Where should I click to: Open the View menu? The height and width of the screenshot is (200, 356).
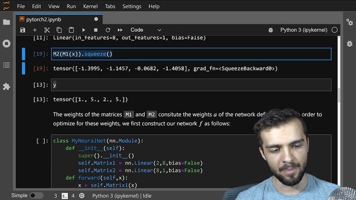(53, 6)
